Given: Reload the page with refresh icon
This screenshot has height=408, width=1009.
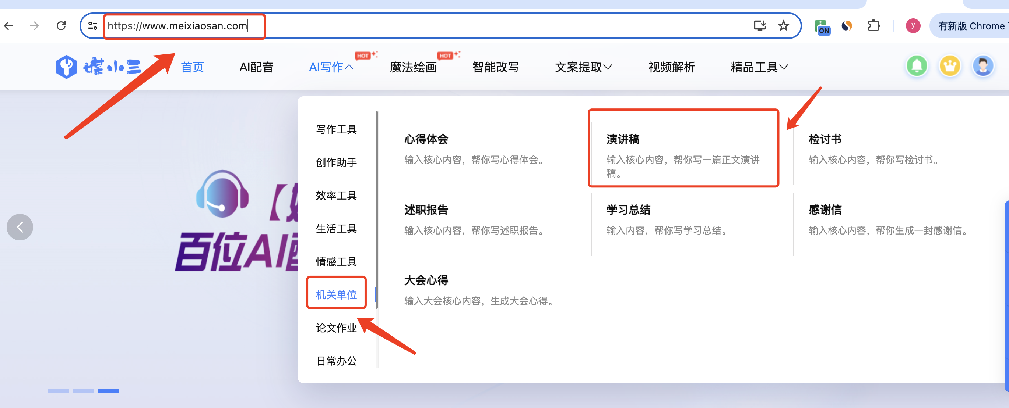Looking at the screenshot, I should click(x=61, y=26).
